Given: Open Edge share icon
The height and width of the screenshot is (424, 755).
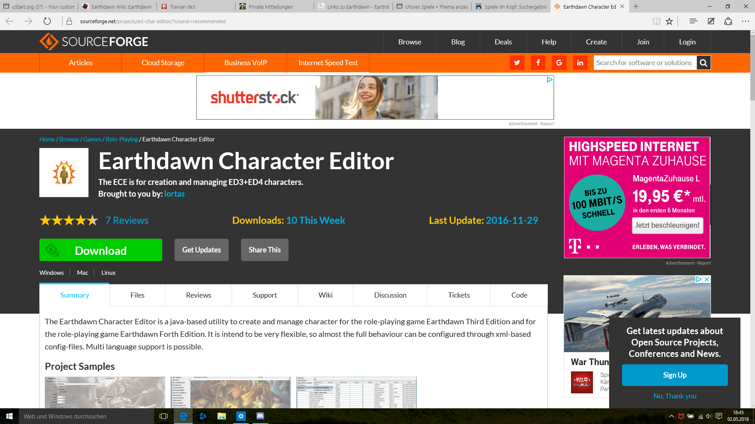Looking at the screenshot, I should (728, 21).
